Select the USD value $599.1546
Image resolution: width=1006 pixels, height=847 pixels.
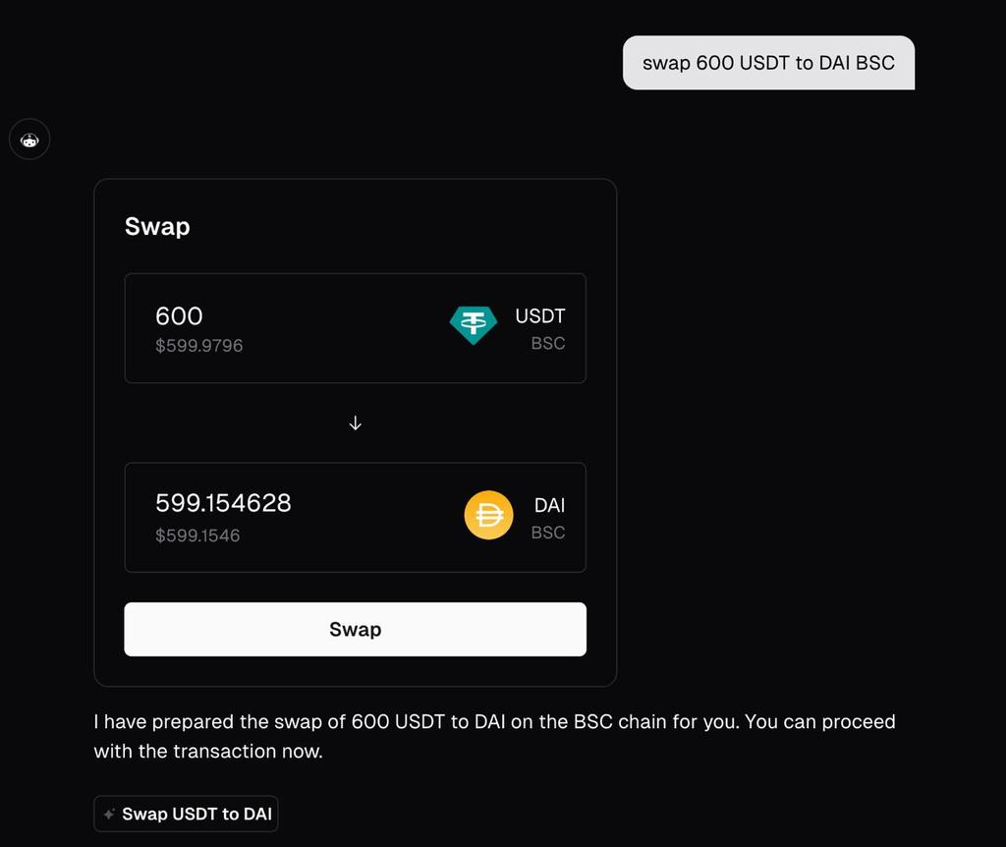point(196,536)
